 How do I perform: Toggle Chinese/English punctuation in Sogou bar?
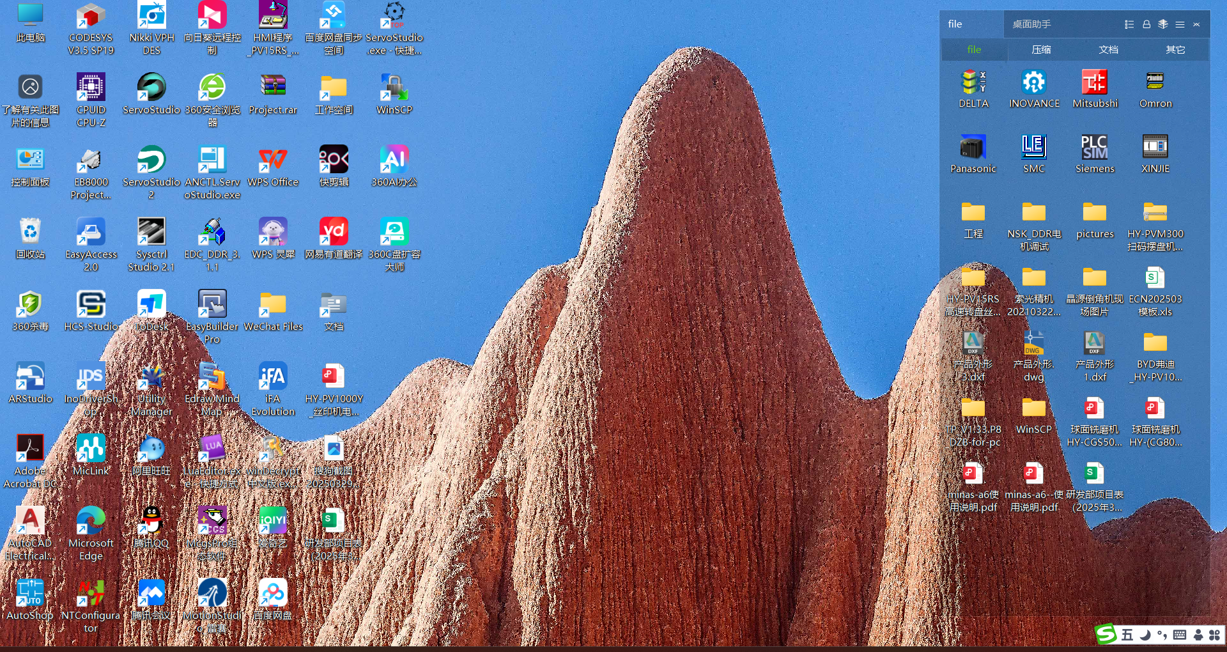pyautogui.click(x=1162, y=635)
